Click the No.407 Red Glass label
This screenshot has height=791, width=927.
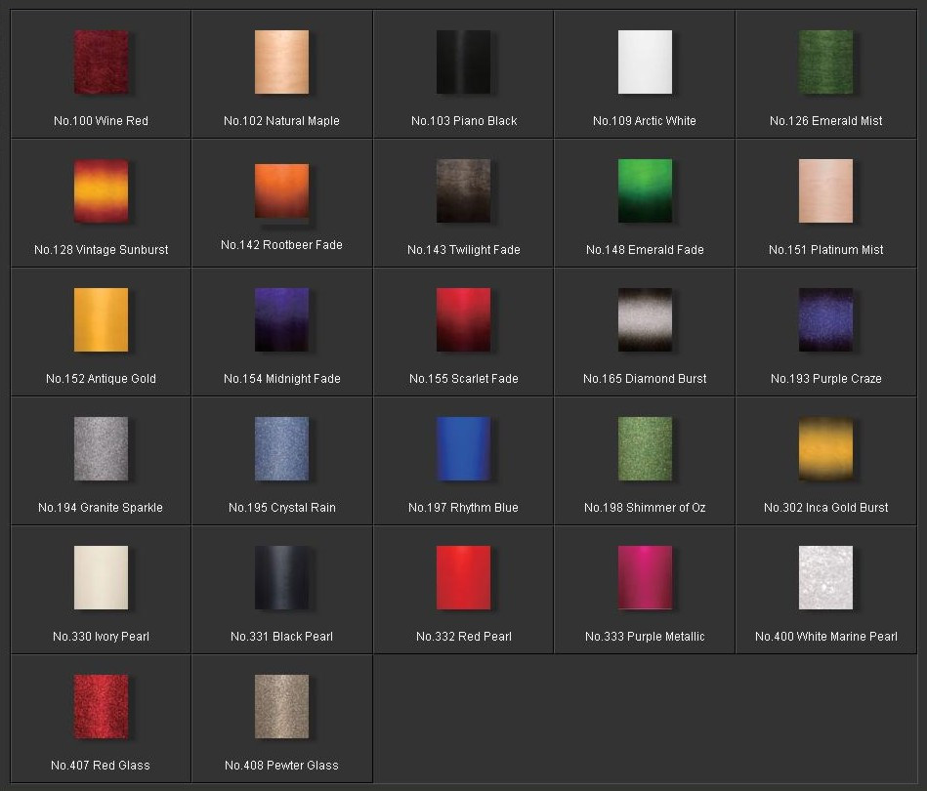point(101,766)
